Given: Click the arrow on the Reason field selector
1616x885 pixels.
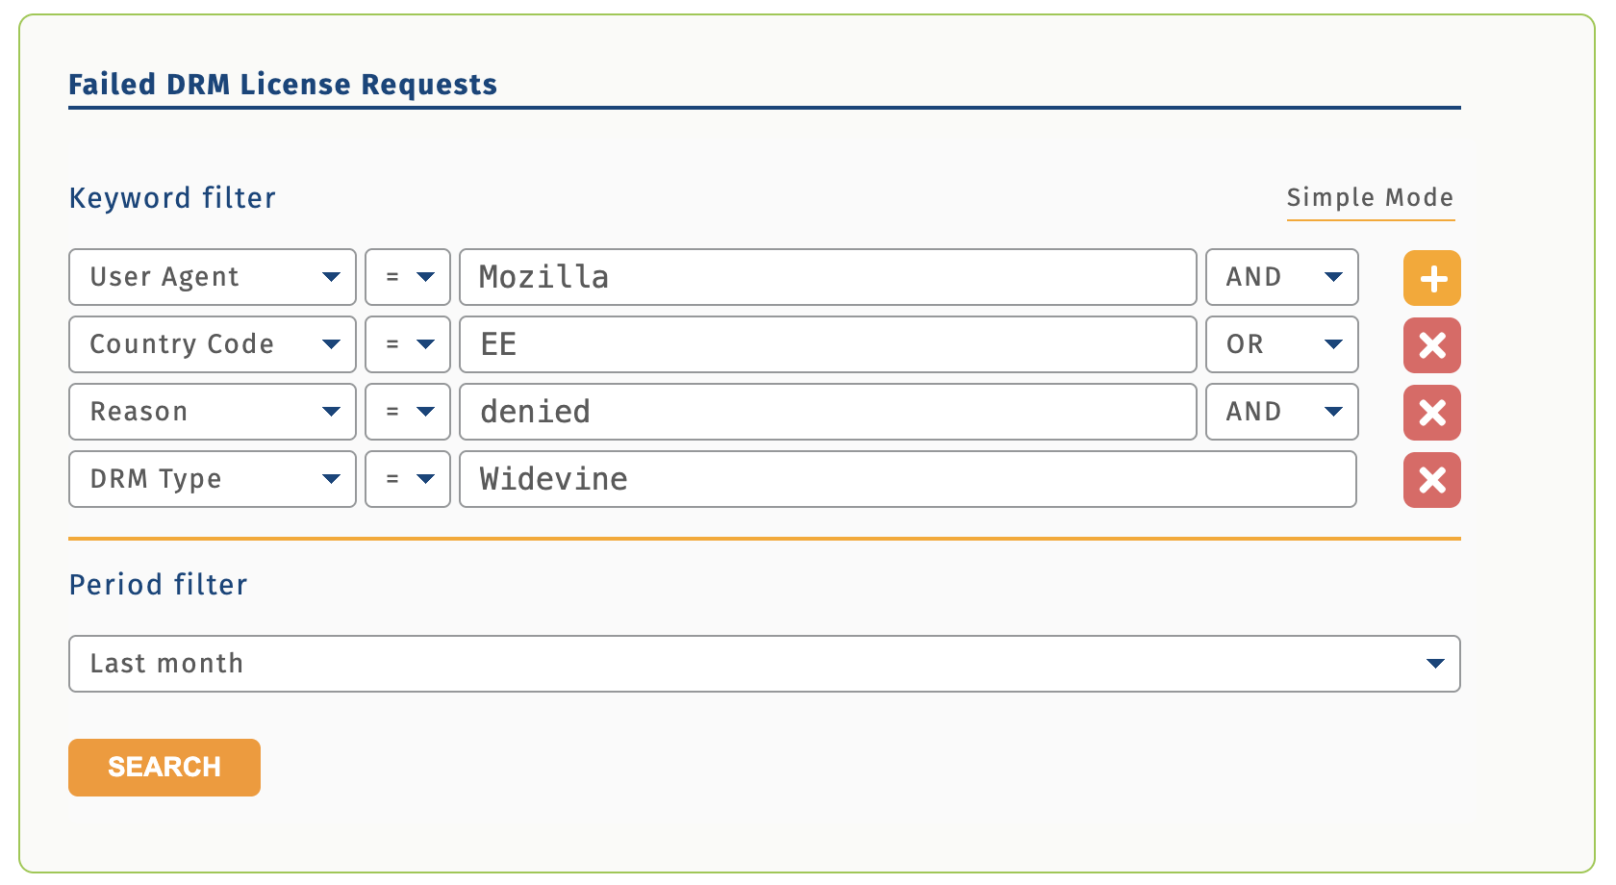Looking at the screenshot, I should point(332,412).
